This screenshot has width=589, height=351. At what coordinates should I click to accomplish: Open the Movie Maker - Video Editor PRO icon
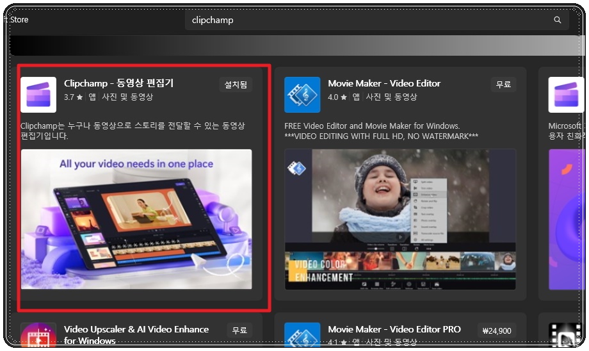[x=302, y=334]
